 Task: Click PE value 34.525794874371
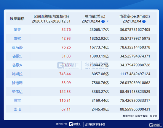point(135,56)
